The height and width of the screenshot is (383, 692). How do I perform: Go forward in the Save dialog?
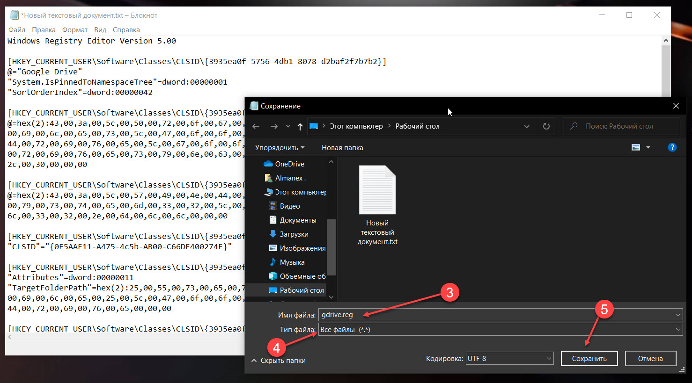(274, 126)
